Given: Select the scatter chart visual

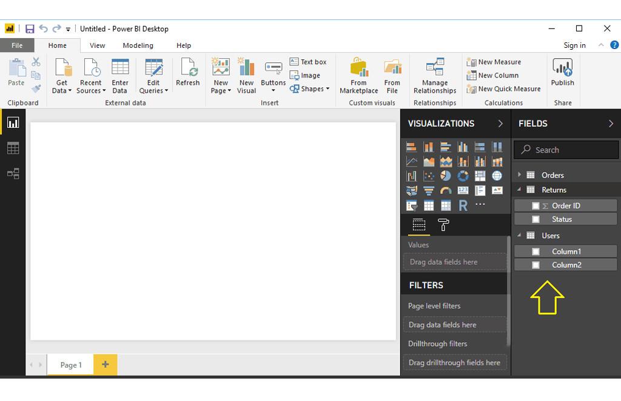Looking at the screenshot, I should click(429, 176).
